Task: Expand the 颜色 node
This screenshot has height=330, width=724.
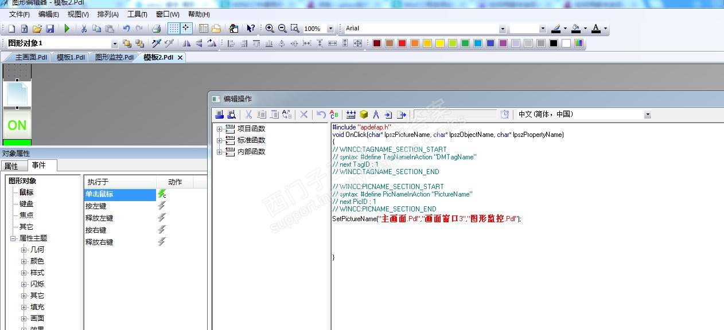Action: click(x=24, y=261)
